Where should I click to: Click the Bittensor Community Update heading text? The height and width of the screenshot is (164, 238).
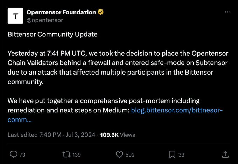52,34
